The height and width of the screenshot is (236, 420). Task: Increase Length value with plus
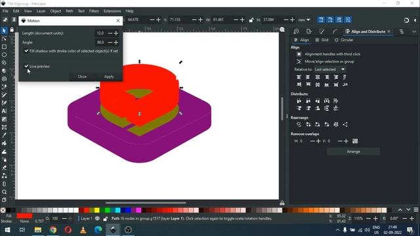pyautogui.click(x=116, y=33)
